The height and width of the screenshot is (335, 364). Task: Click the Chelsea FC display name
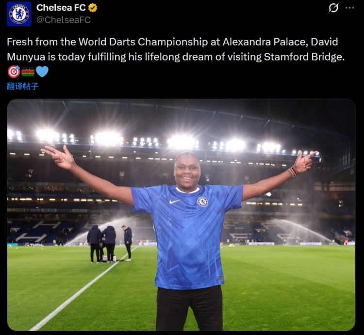point(61,8)
